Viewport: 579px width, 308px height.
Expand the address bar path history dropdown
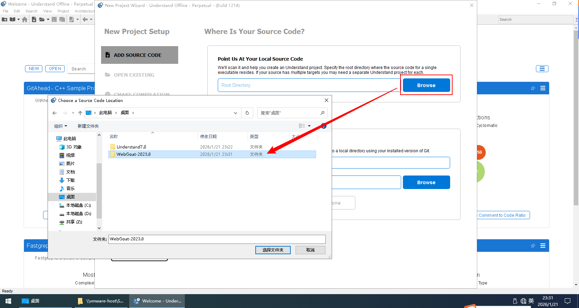235,113
